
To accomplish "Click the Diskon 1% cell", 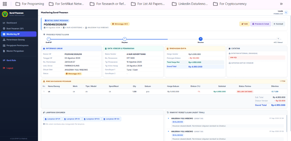I will [x=199, y=92].
